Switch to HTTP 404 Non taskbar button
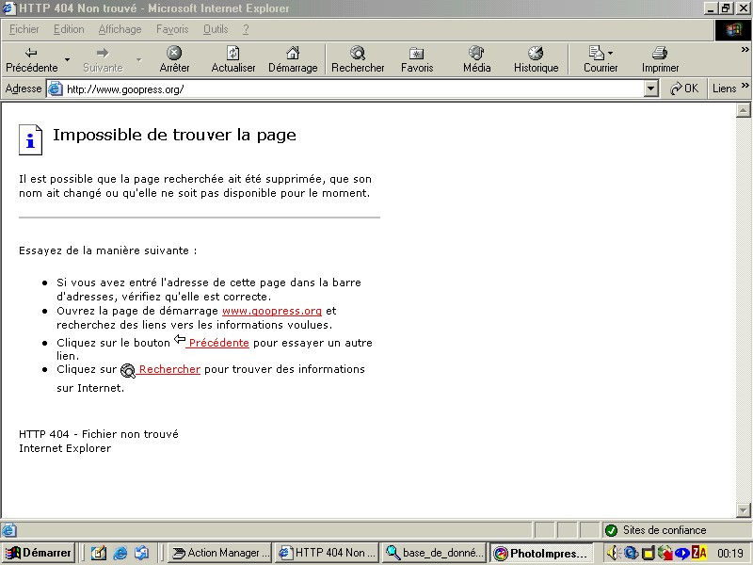The width and height of the screenshot is (753, 565). [328, 553]
